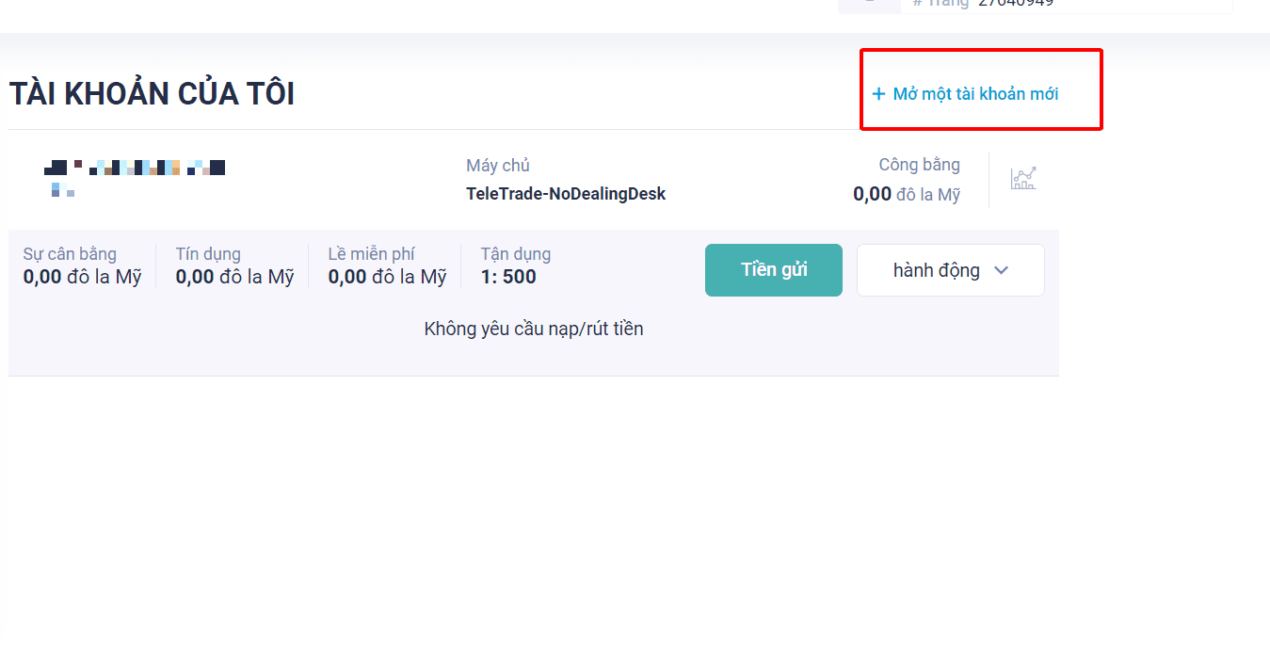Click the 'Tiền gửi' deposit button

coord(774,270)
